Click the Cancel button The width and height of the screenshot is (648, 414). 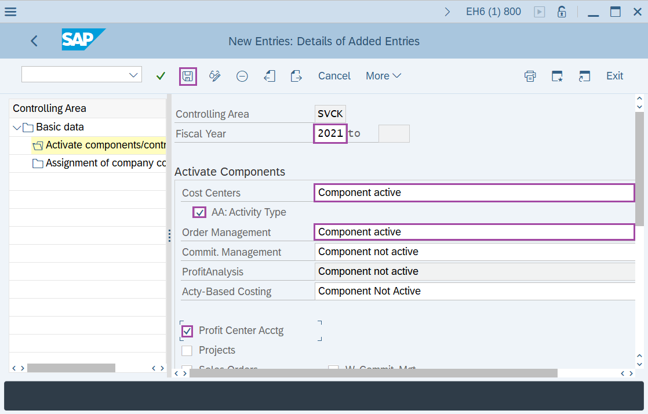[334, 76]
